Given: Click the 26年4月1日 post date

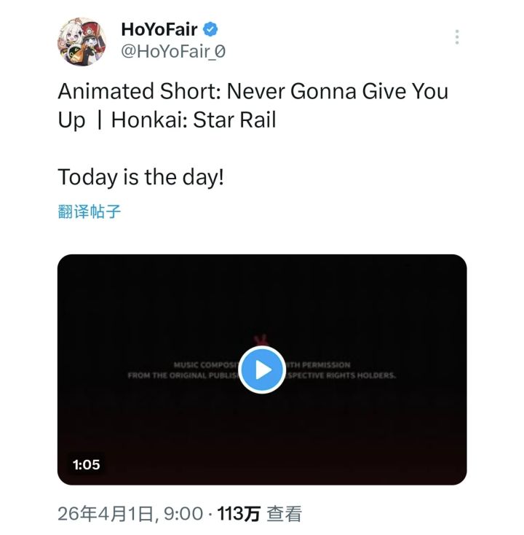Looking at the screenshot, I should click(107, 514).
